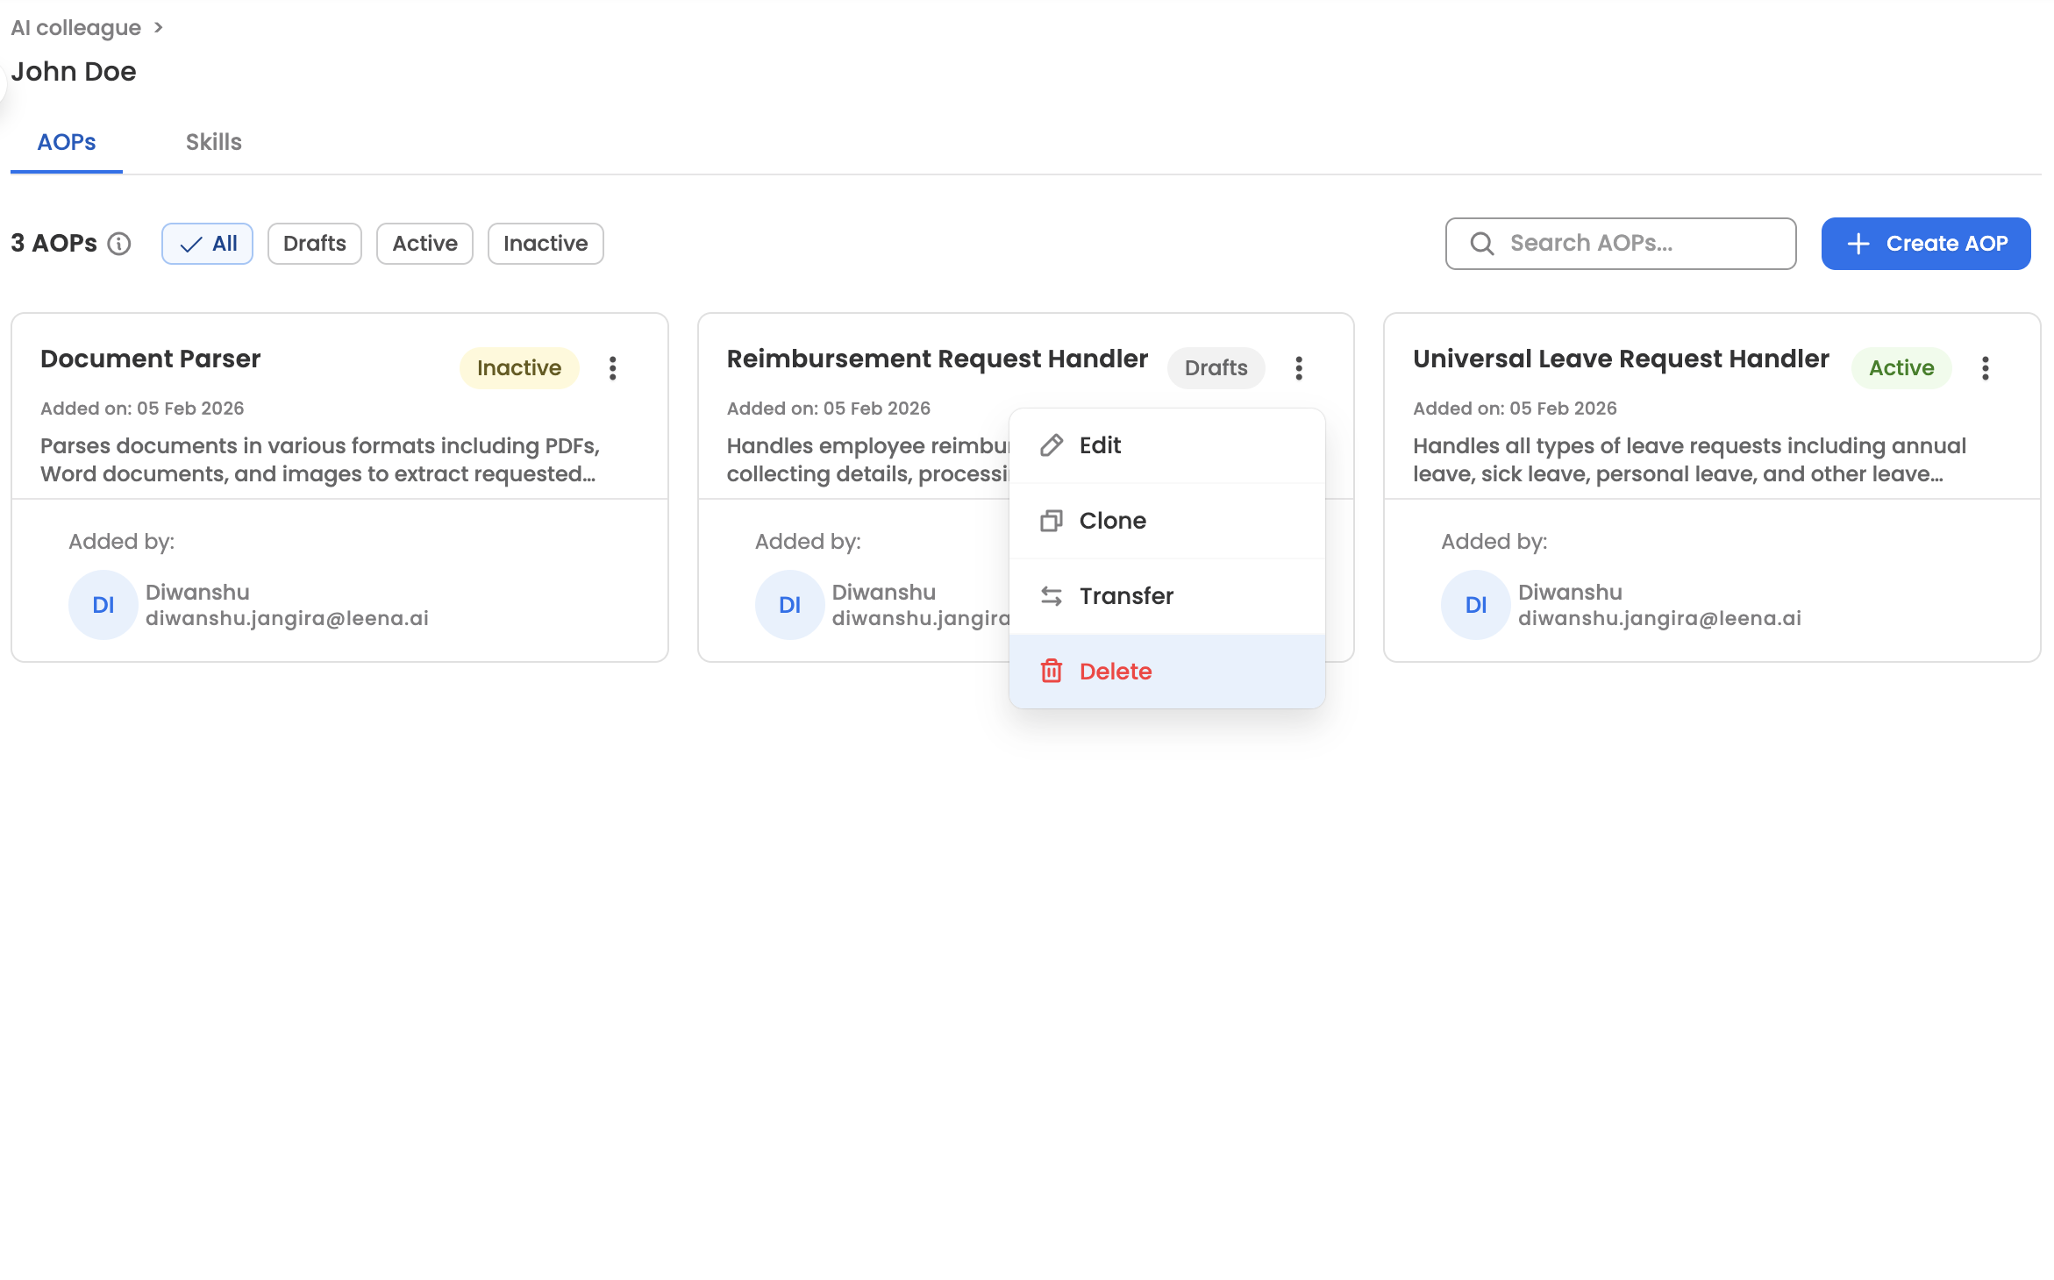Click the magnifier icon in search box
The height and width of the screenshot is (1280, 2054).
[1481, 244]
